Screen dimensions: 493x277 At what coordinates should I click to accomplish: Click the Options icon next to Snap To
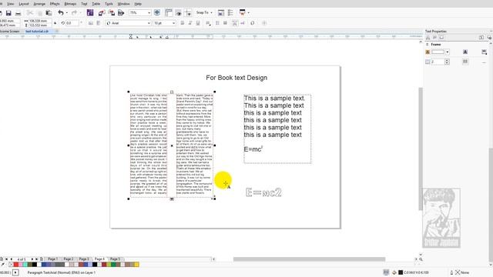pos(221,13)
